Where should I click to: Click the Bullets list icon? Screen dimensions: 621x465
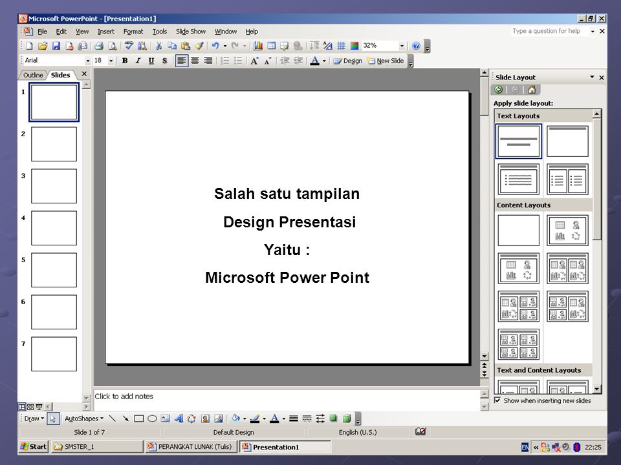(x=238, y=61)
